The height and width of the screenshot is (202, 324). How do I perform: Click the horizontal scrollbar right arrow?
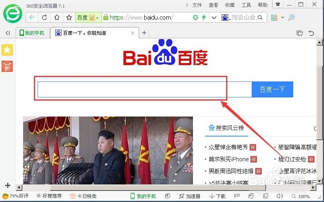point(314,188)
